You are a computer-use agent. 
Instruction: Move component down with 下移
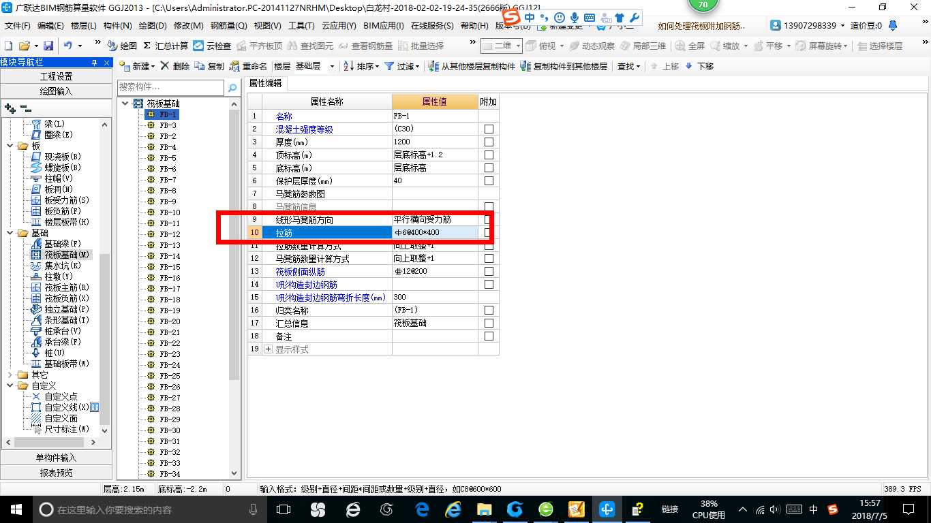coord(699,66)
